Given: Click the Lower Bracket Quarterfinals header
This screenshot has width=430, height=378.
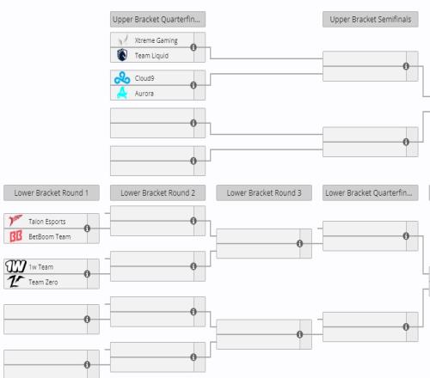Looking at the screenshot, I should 371,193.
